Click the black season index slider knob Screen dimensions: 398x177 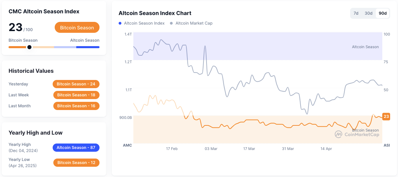(29, 47)
